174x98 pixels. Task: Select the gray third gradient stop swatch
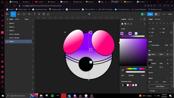136,33
